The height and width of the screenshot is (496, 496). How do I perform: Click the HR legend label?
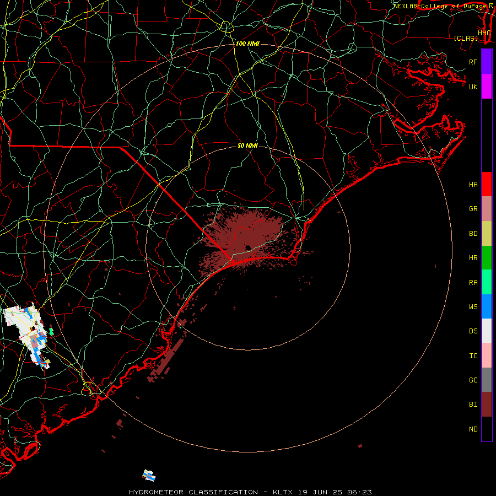point(473,258)
